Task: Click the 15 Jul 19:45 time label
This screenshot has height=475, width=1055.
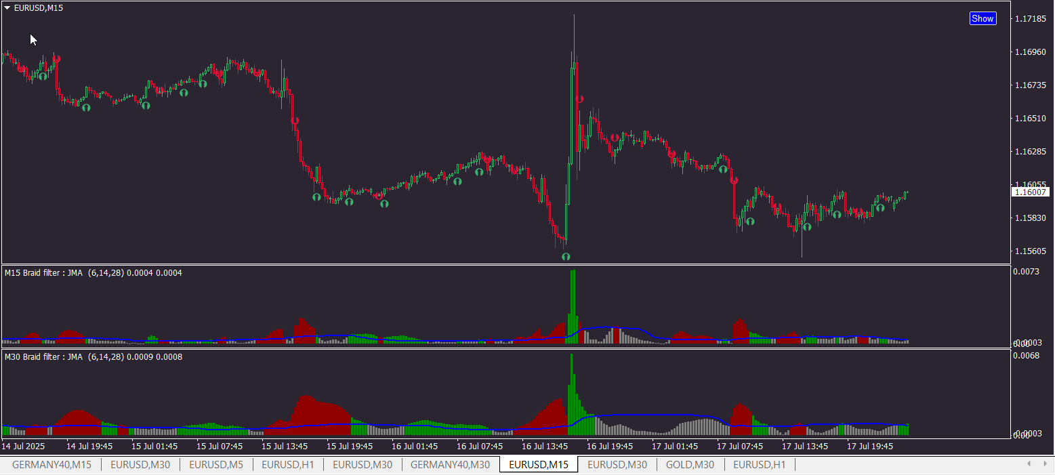Action: tap(350, 447)
